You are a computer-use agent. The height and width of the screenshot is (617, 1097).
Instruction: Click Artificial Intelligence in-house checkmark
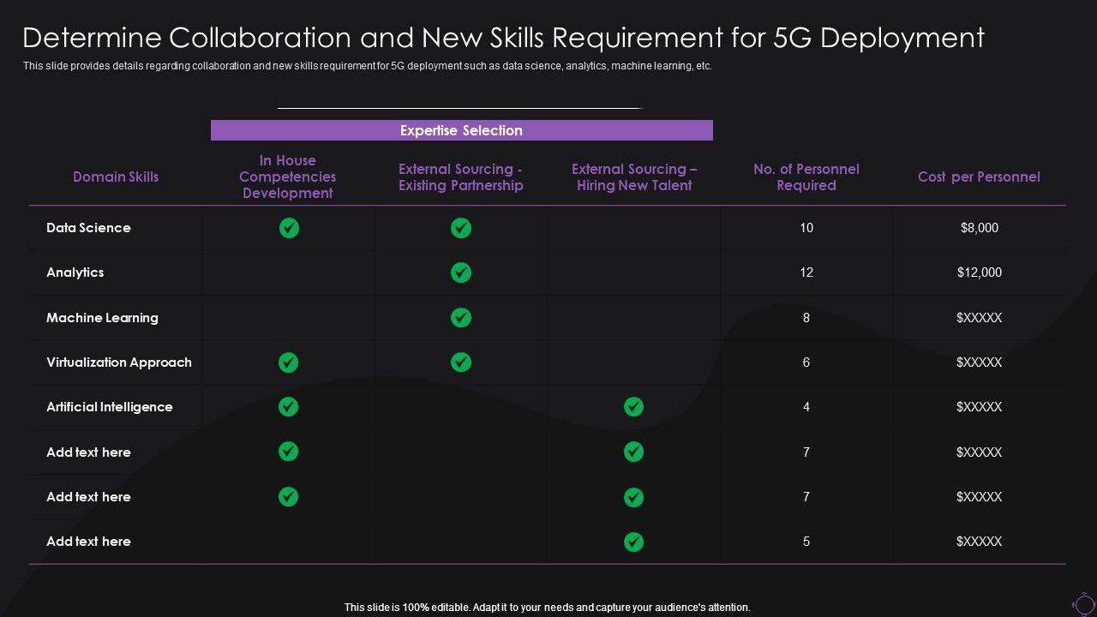(289, 407)
